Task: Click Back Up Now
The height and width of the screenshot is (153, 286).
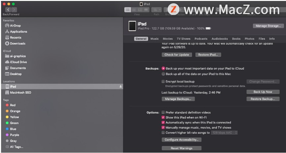Action: click(263, 92)
